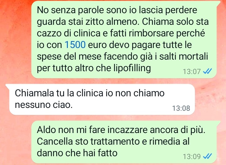Click the text "nessuno ciao."

(x=44, y=105)
